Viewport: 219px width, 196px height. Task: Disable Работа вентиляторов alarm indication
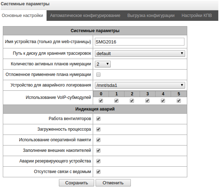pos(98,119)
